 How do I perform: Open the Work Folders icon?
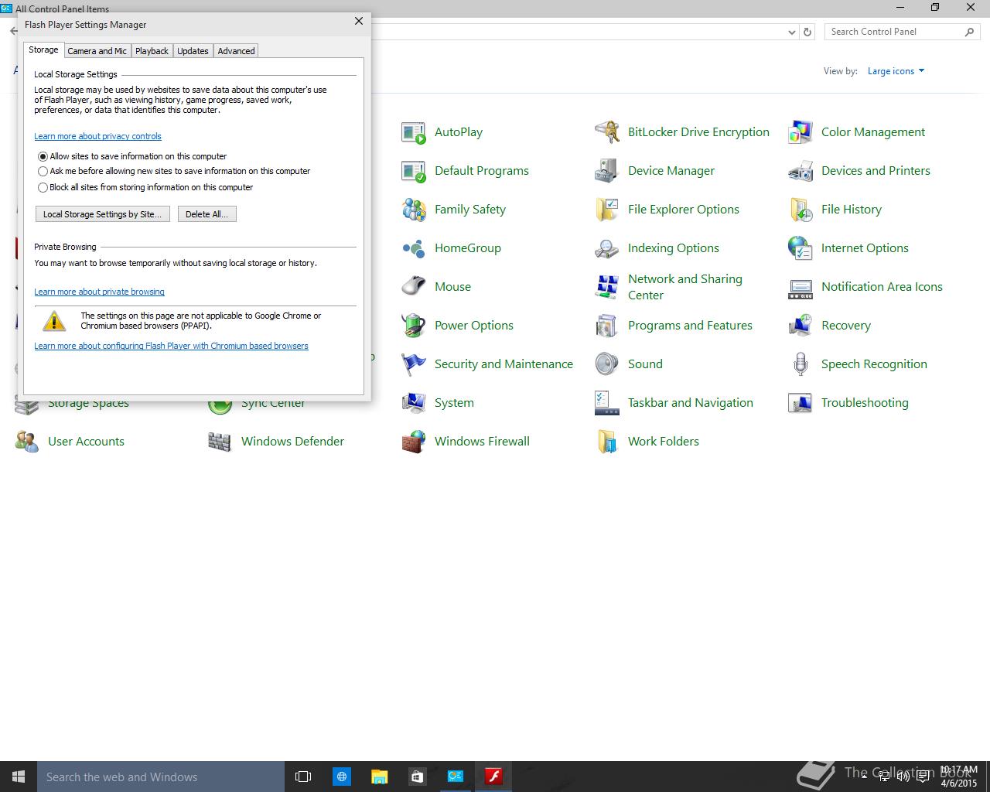coord(607,442)
